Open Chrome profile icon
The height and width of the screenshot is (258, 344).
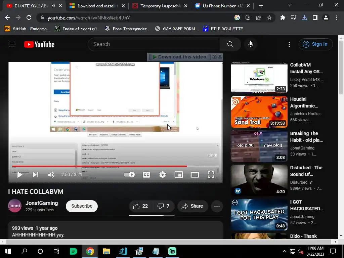326,17
